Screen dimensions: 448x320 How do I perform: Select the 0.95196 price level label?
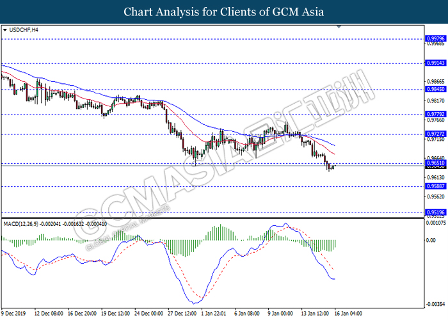[435, 212]
